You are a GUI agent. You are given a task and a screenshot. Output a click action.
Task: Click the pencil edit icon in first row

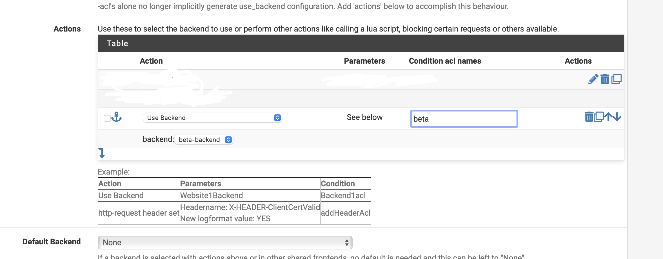pos(593,79)
